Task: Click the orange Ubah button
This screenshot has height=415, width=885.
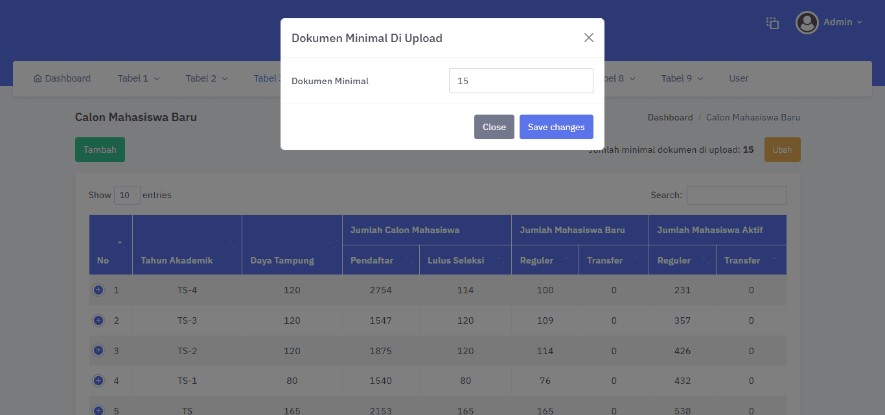Action: 782,150
